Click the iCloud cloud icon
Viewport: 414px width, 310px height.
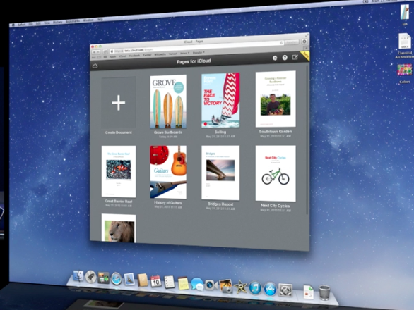[95, 66]
